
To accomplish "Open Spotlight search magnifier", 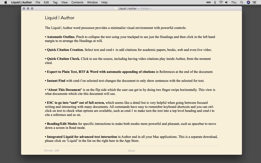I will point(241,2).
